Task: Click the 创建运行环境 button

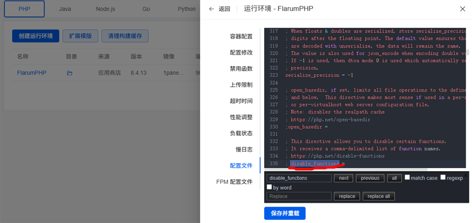Action: pos(36,36)
